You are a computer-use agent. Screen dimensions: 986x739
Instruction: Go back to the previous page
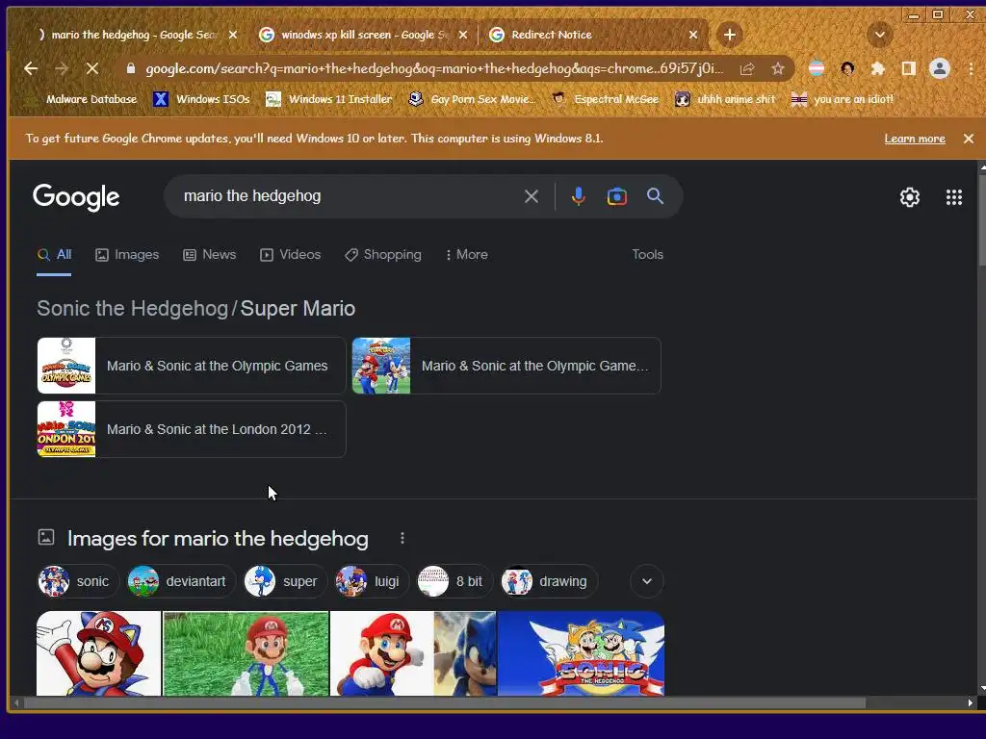(x=31, y=68)
